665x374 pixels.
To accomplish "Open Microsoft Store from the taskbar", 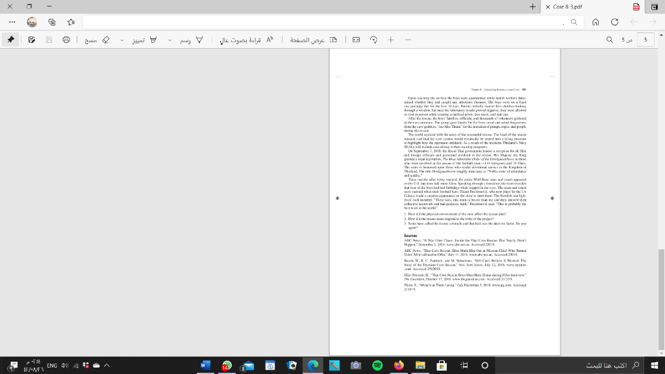I will [442, 365].
